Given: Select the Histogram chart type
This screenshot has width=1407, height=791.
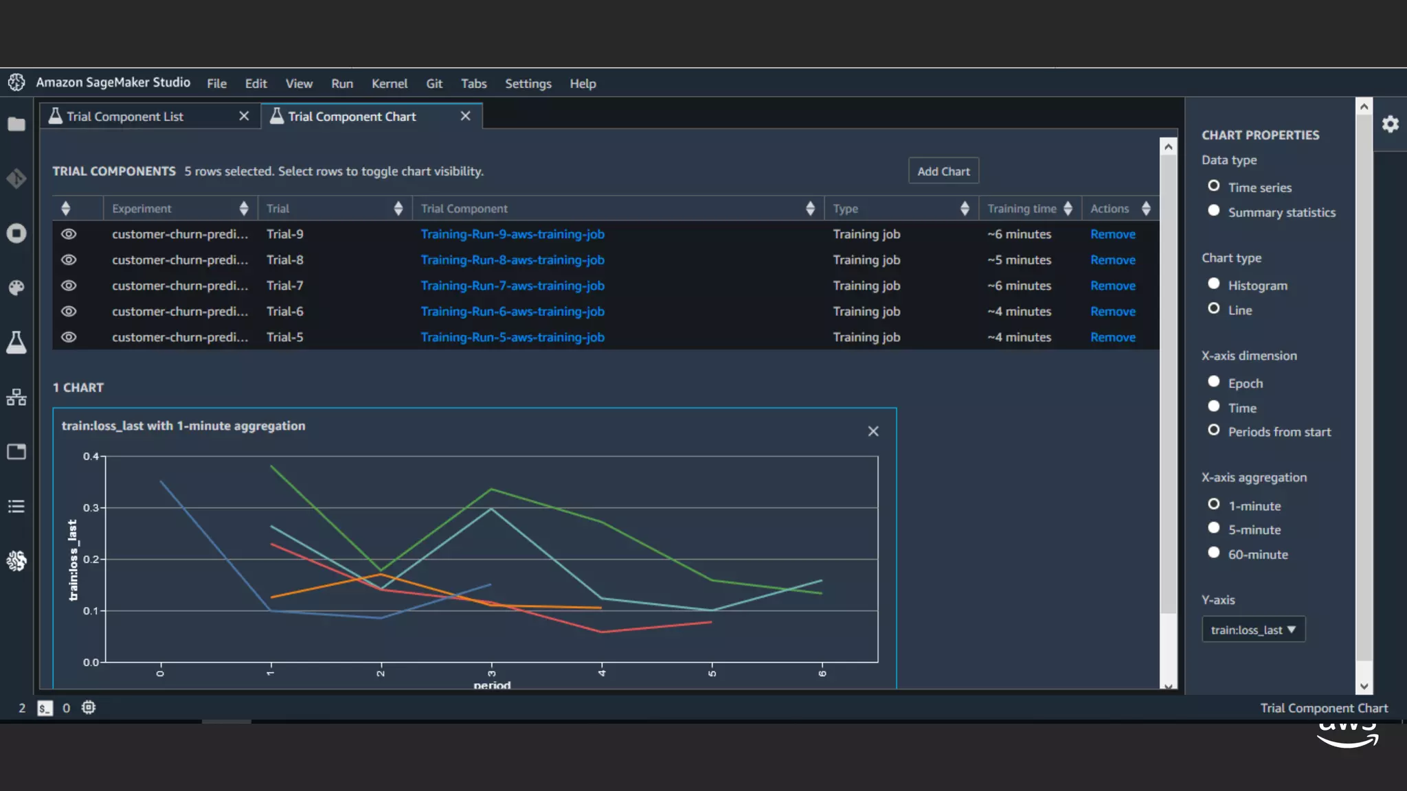Looking at the screenshot, I should tap(1214, 284).
